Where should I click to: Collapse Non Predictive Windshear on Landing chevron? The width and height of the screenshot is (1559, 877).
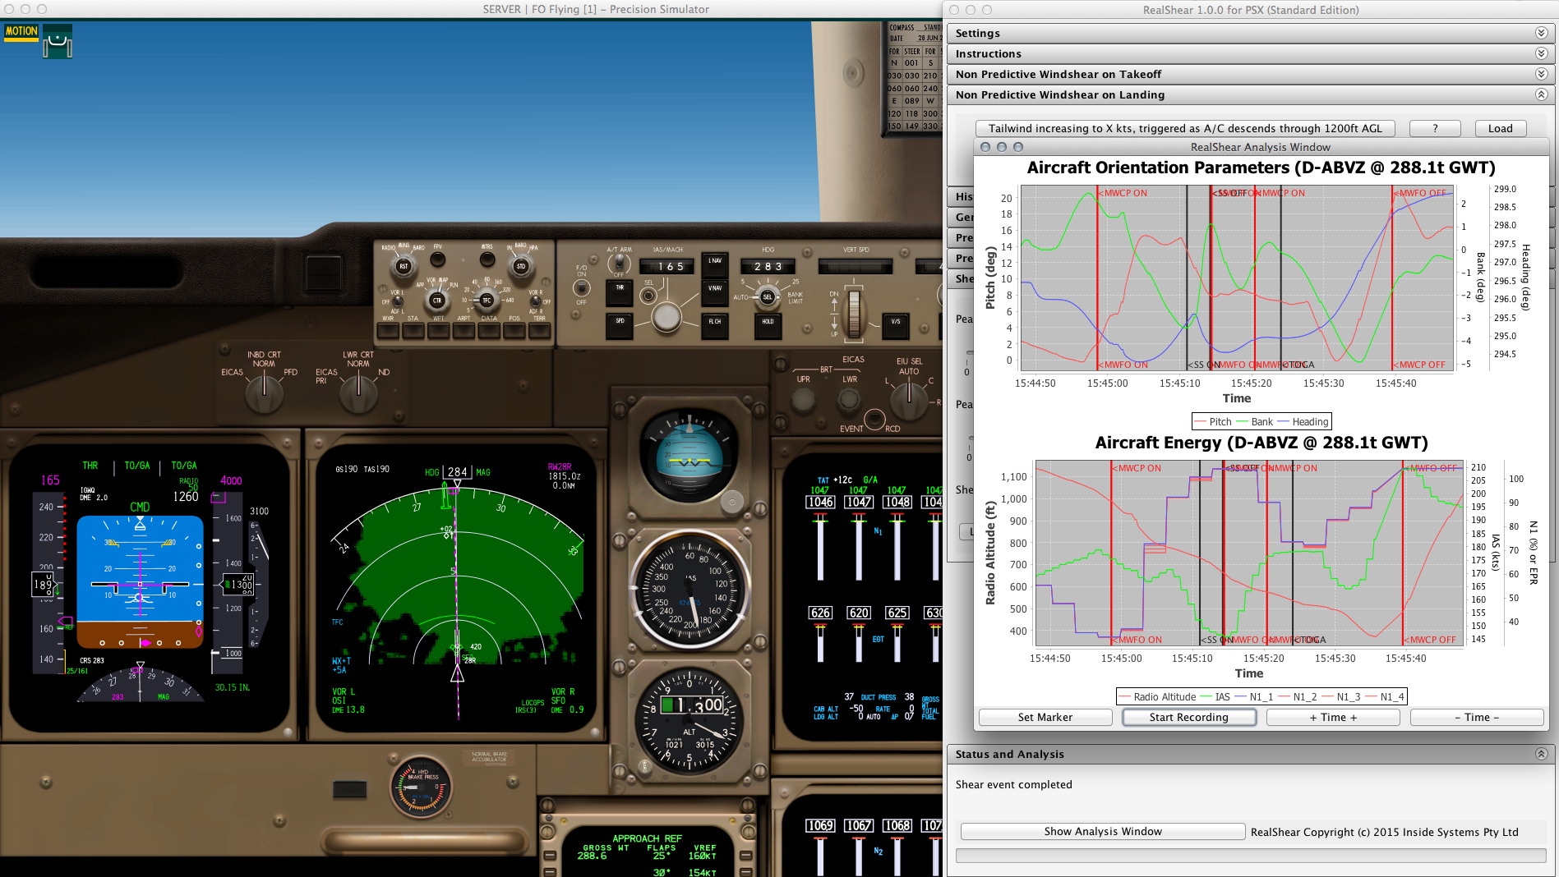1541,94
